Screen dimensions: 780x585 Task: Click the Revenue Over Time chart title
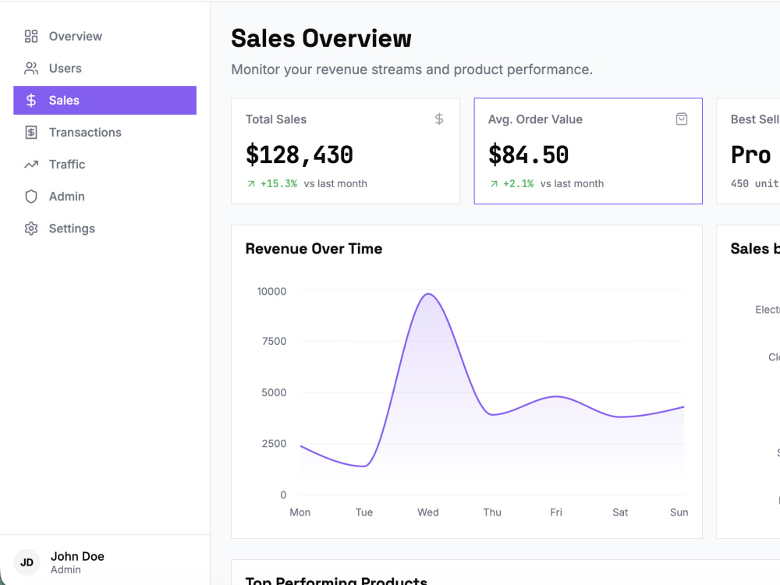[x=314, y=249]
